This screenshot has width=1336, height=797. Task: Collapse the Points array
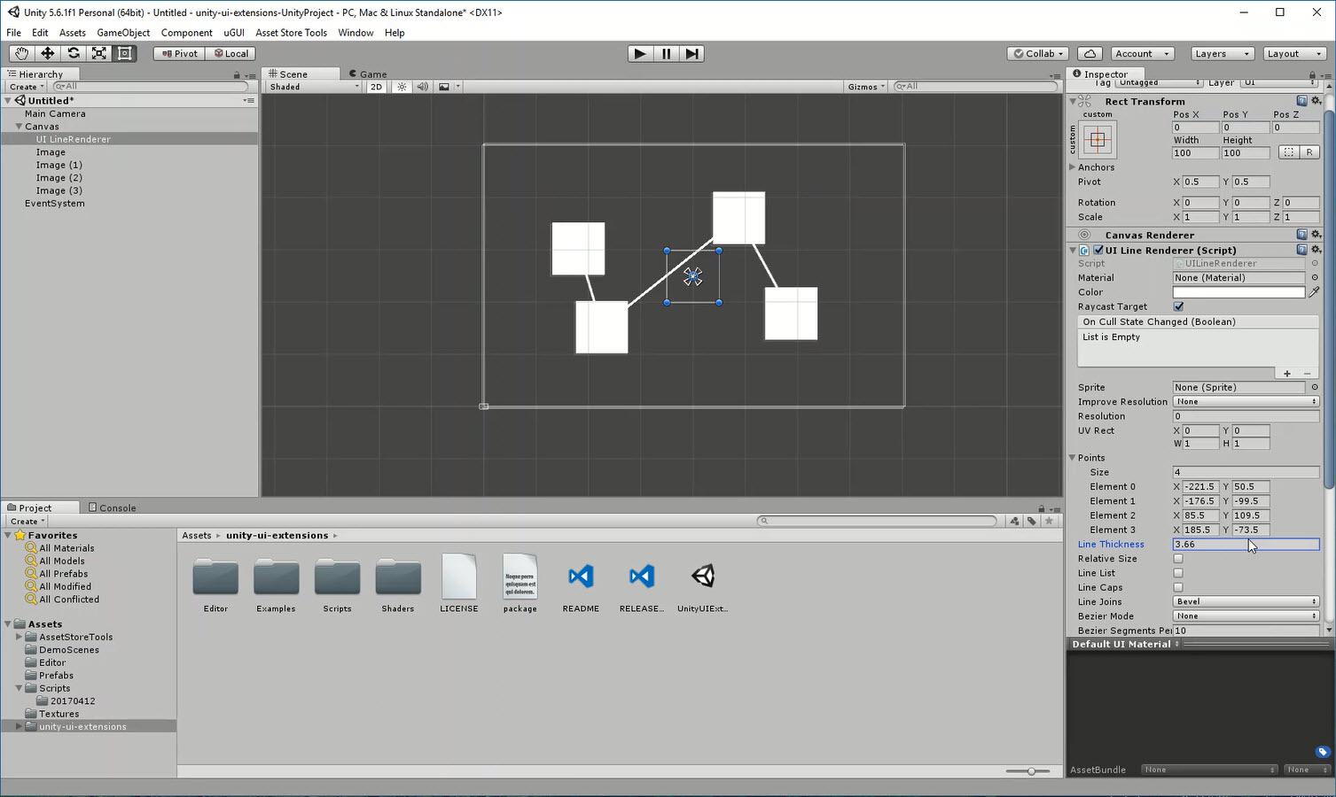click(x=1073, y=458)
